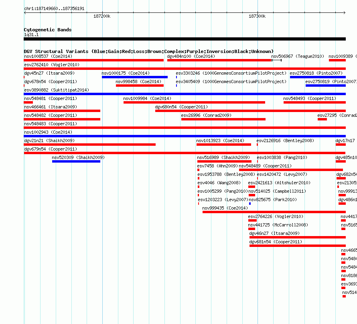
Task: Open nsv516989 (Shaikh2009) label
Action: 223,157
